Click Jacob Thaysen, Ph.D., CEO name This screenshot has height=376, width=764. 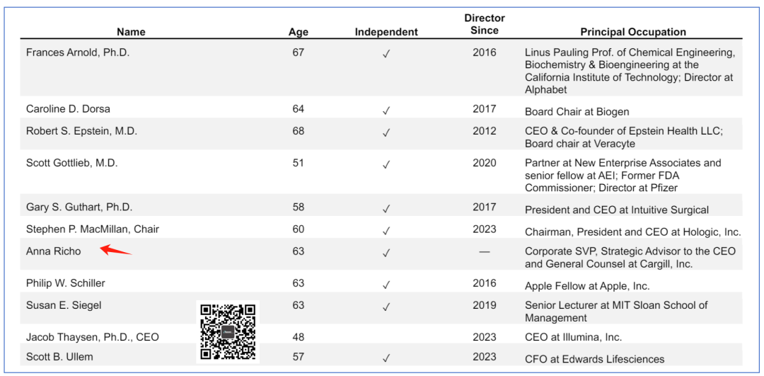[x=93, y=337]
